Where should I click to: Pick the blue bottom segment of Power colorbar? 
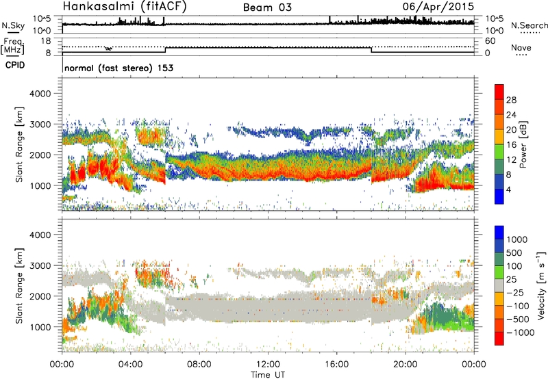pyautogui.click(x=501, y=194)
